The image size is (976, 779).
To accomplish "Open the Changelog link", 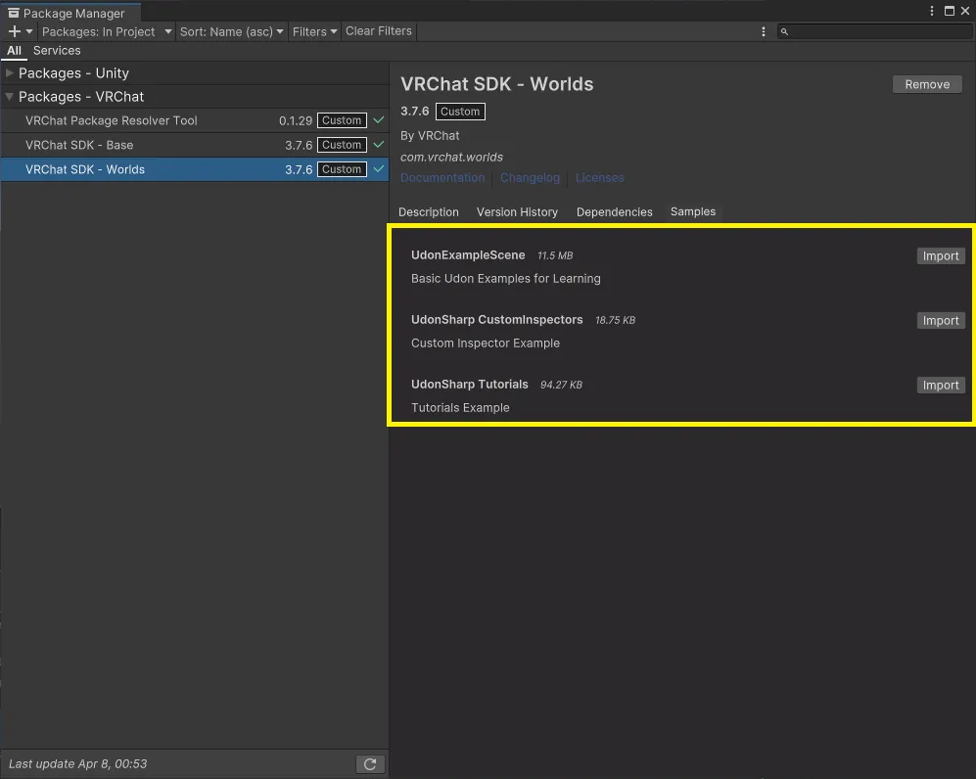I will 530,178.
